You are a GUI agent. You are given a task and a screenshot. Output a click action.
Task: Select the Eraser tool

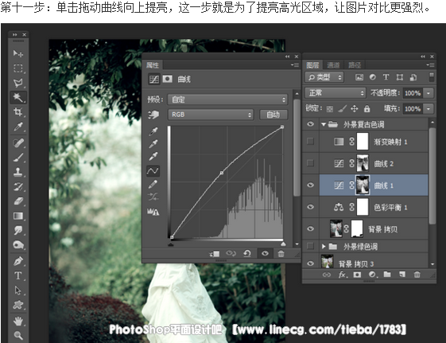18,201
